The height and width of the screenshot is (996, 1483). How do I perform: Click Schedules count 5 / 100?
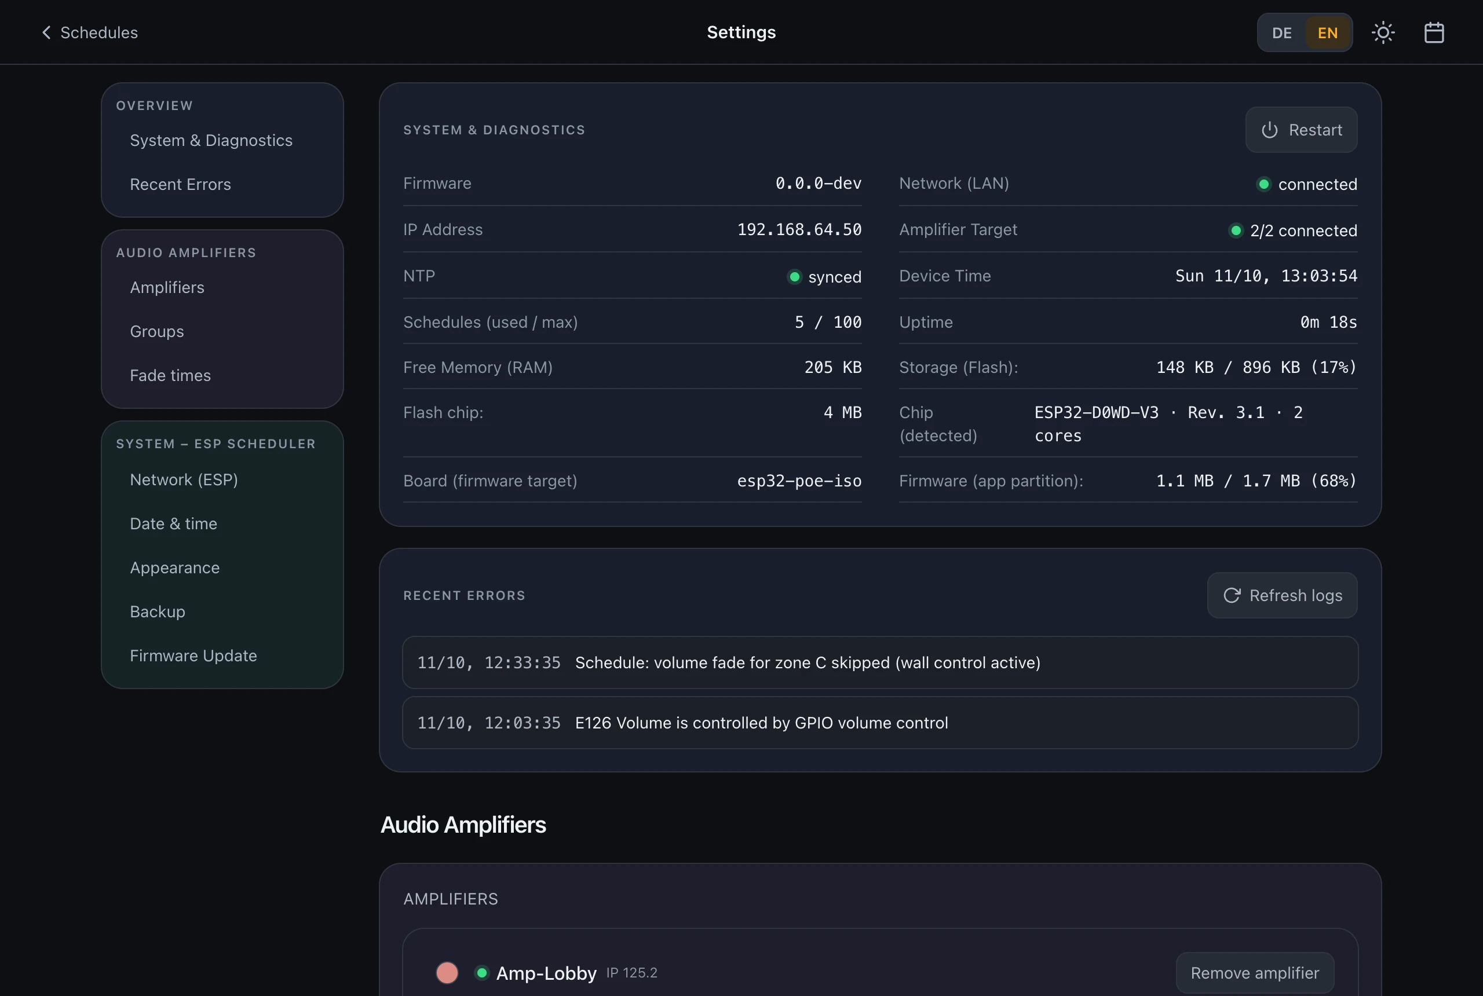(828, 322)
